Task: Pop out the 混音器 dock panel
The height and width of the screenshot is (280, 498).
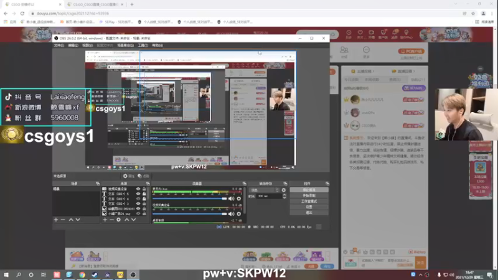Action: (x=244, y=184)
